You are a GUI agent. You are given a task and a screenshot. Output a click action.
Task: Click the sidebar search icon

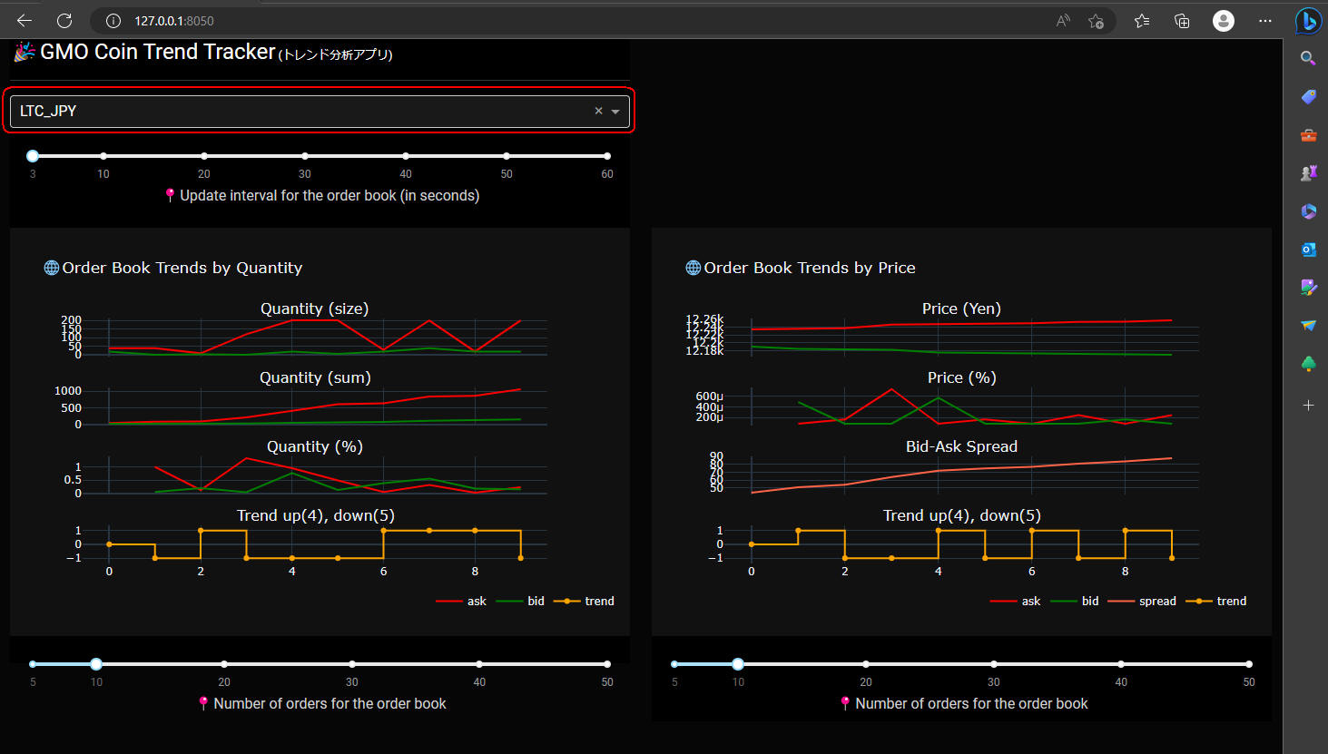click(1308, 58)
